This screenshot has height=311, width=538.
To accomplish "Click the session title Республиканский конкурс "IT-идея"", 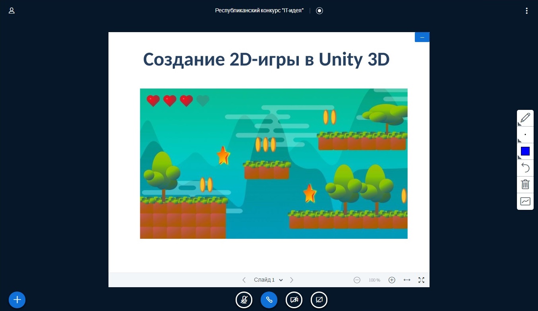I will click(259, 11).
